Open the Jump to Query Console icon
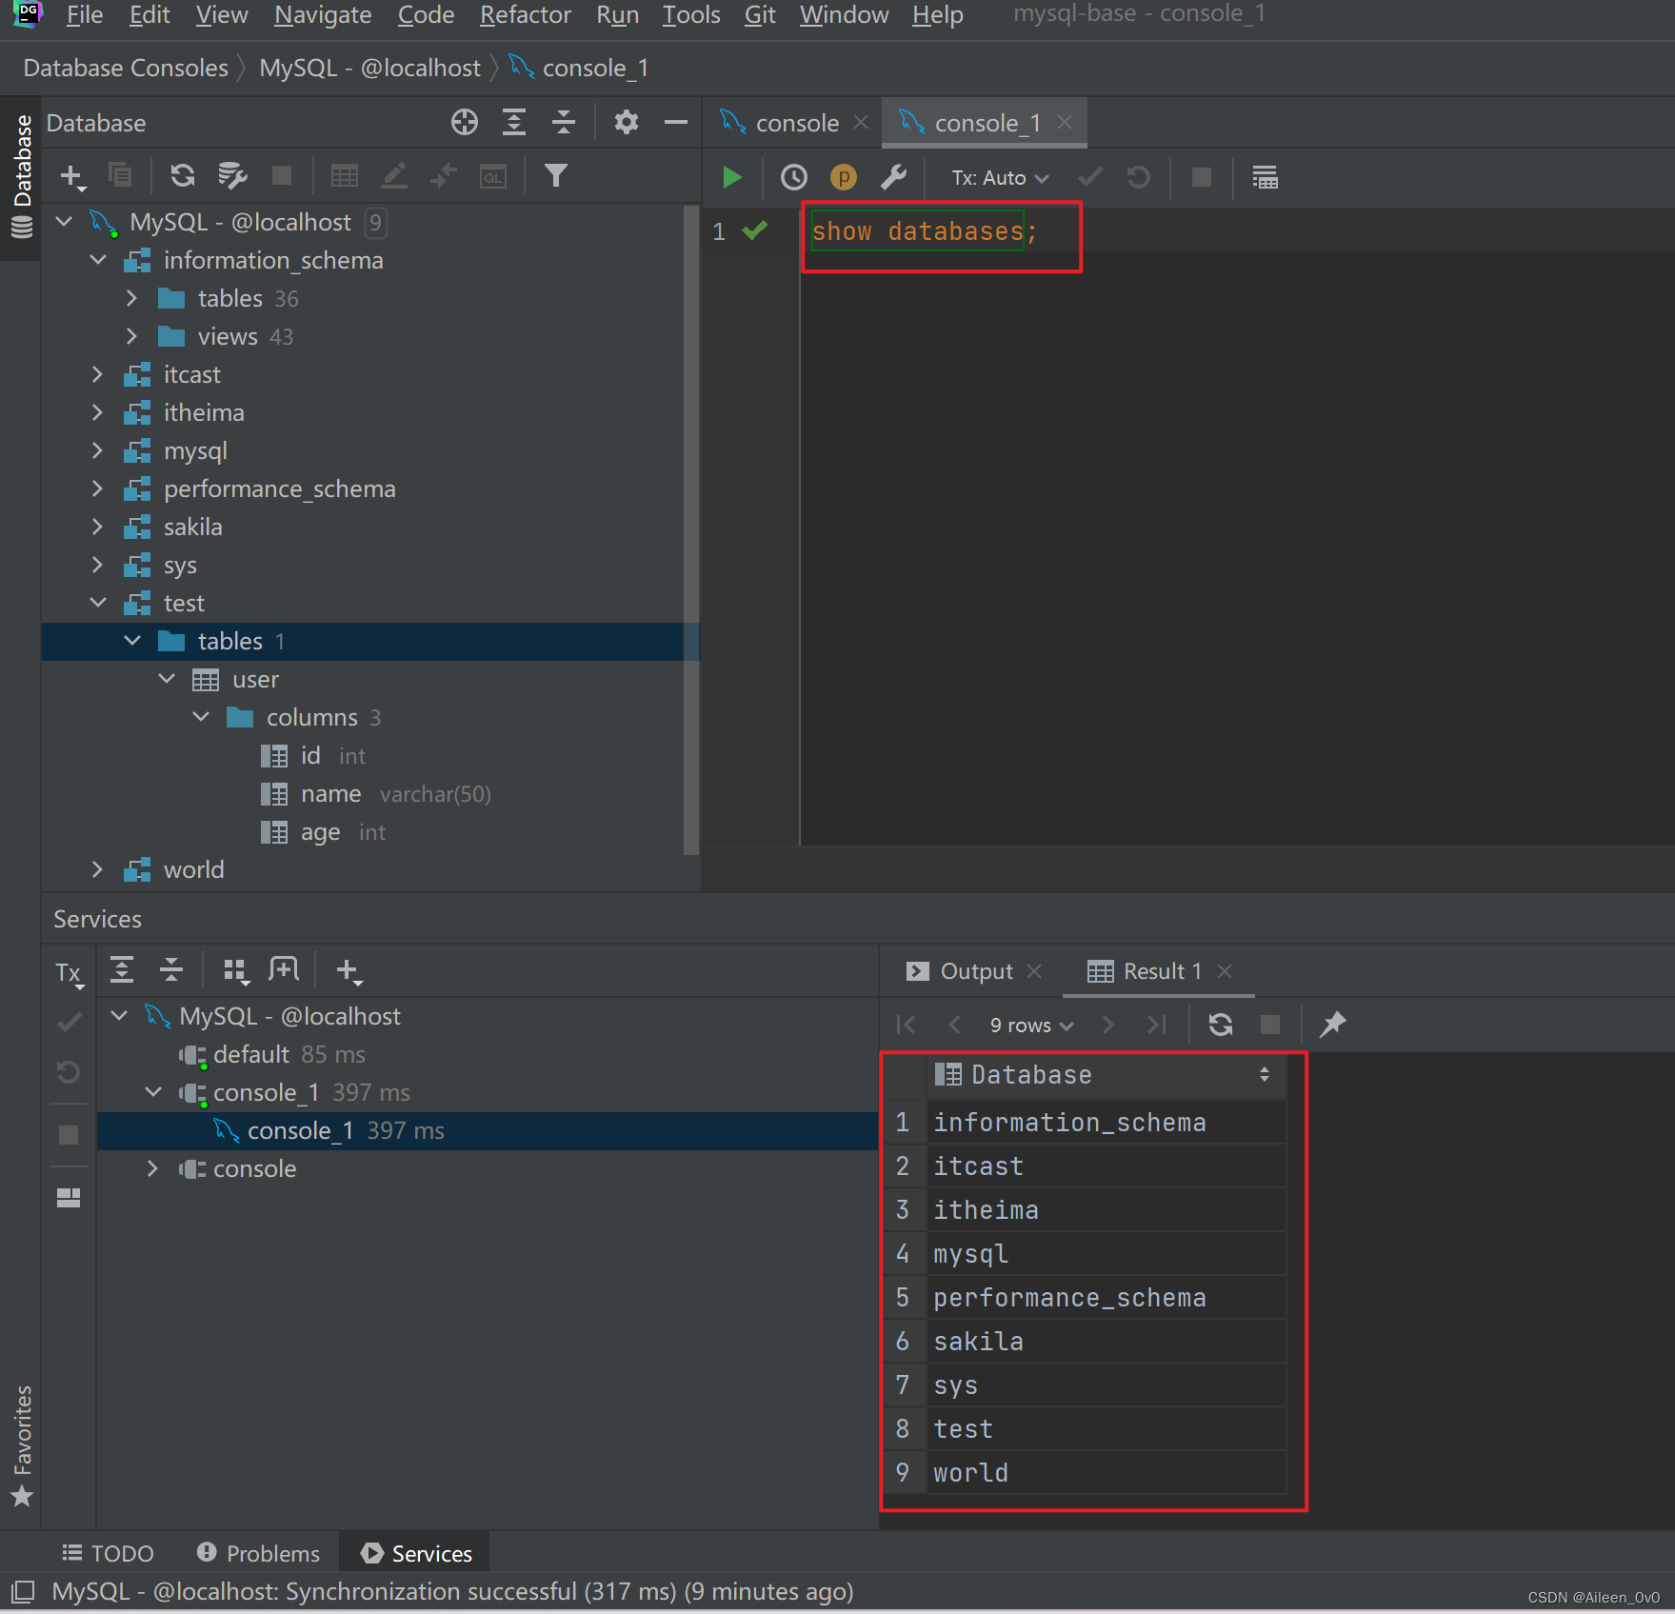The width and height of the screenshot is (1675, 1614). [x=492, y=175]
